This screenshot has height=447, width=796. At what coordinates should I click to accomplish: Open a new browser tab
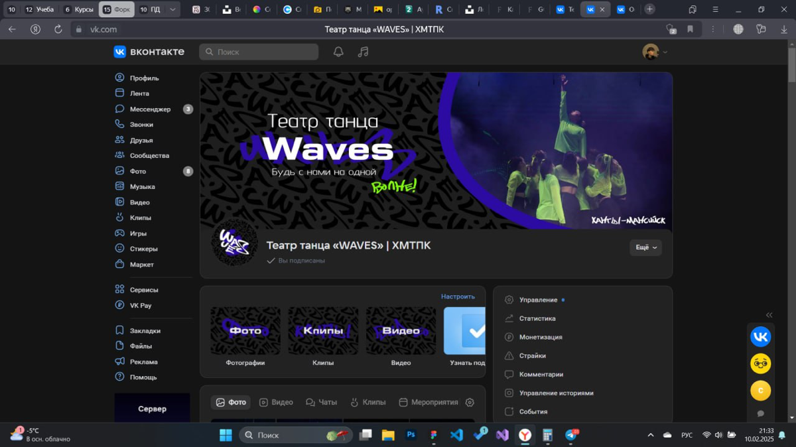[650, 9]
